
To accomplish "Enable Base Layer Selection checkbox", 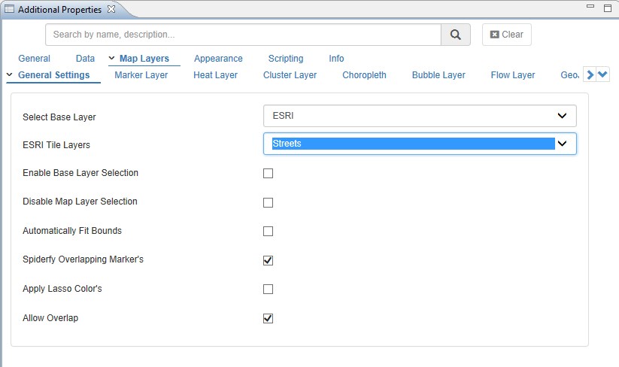I will click(269, 174).
